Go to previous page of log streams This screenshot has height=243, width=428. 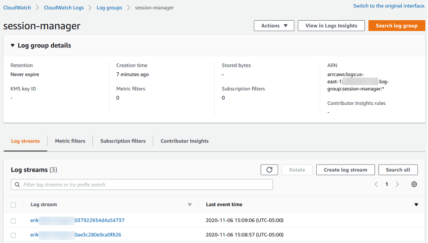click(376, 184)
